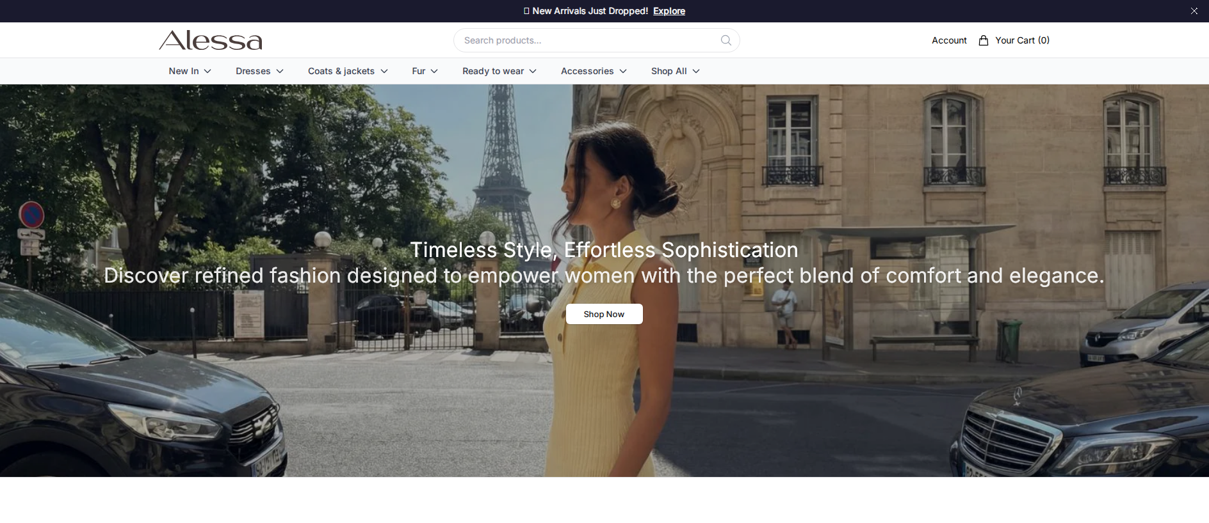Click the Shop Now button
The height and width of the screenshot is (523, 1209).
pyautogui.click(x=604, y=314)
